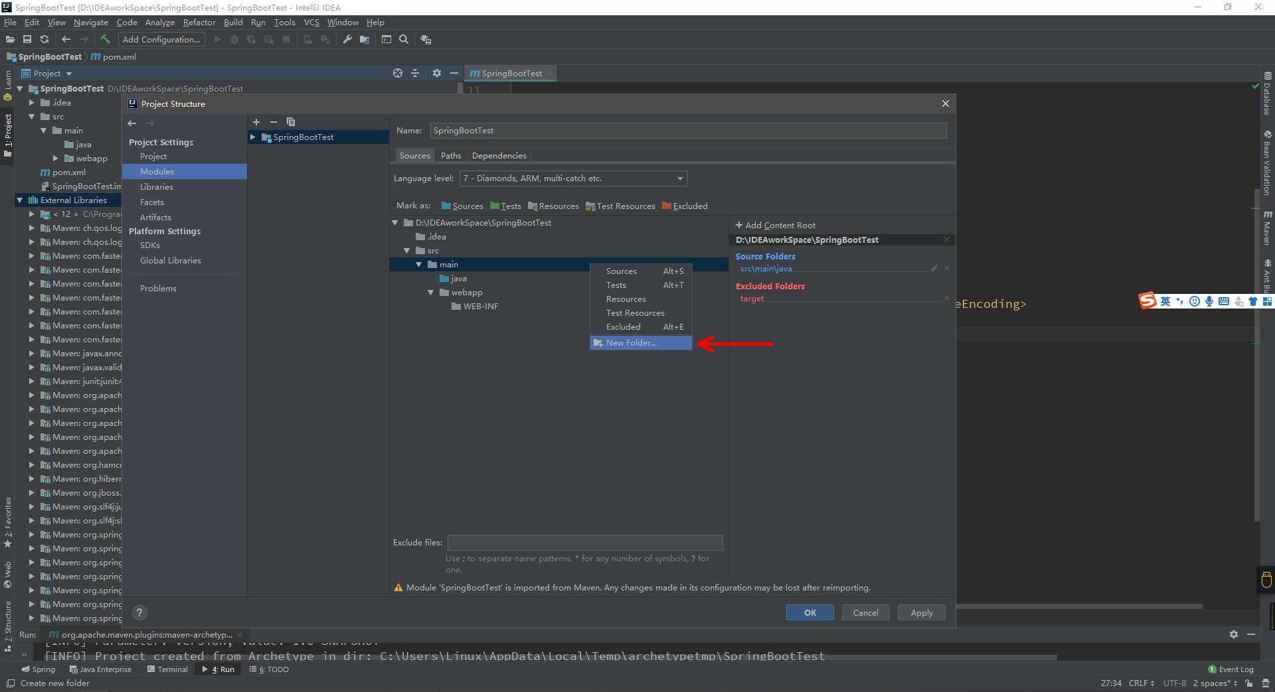This screenshot has width=1275, height=692.
Task: Collapse External Libraries in Project tree
Action: click(20, 200)
